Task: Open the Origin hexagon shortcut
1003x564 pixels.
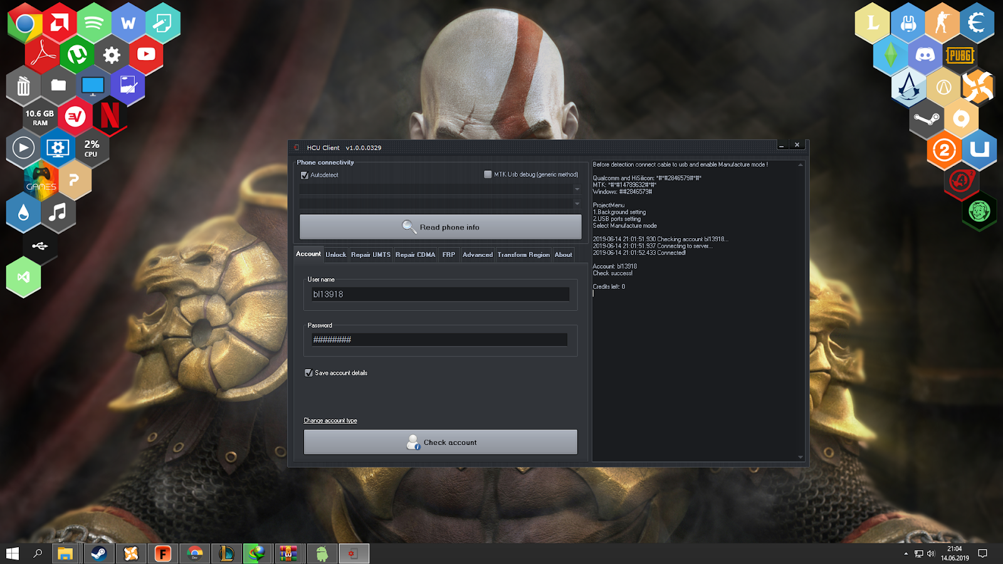Action: point(961,118)
